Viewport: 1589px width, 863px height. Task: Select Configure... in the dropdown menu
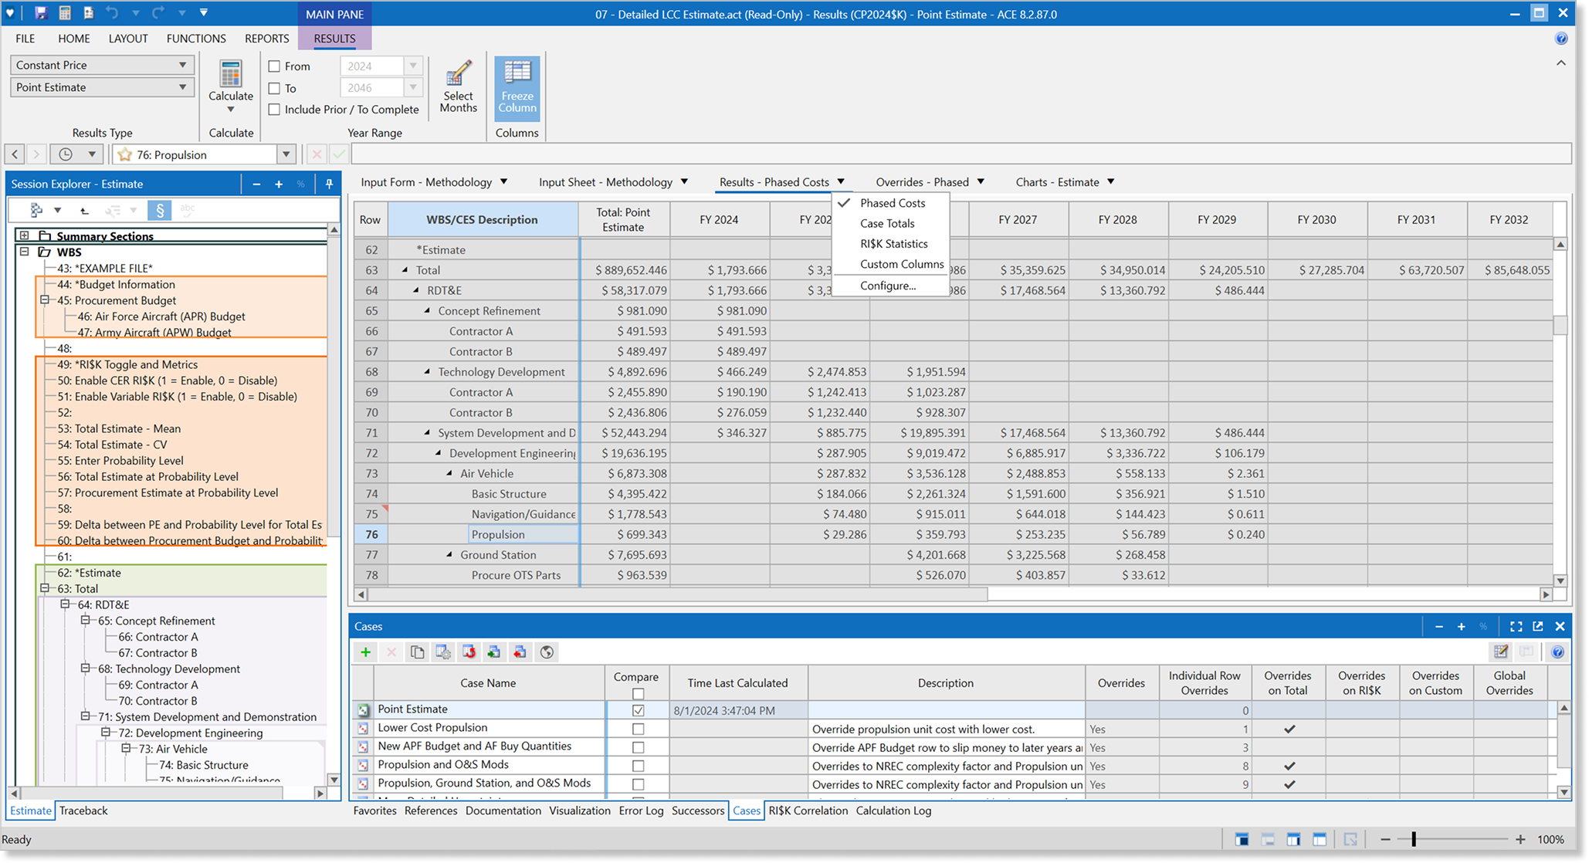pyautogui.click(x=888, y=286)
